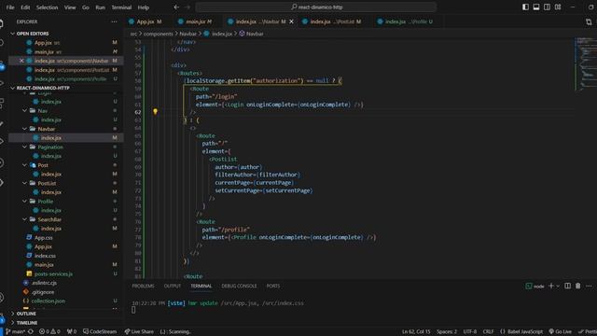This screenshot has width=597, height=336.
Task: Go back with the navigation arrow
Action: click(176, 7)
